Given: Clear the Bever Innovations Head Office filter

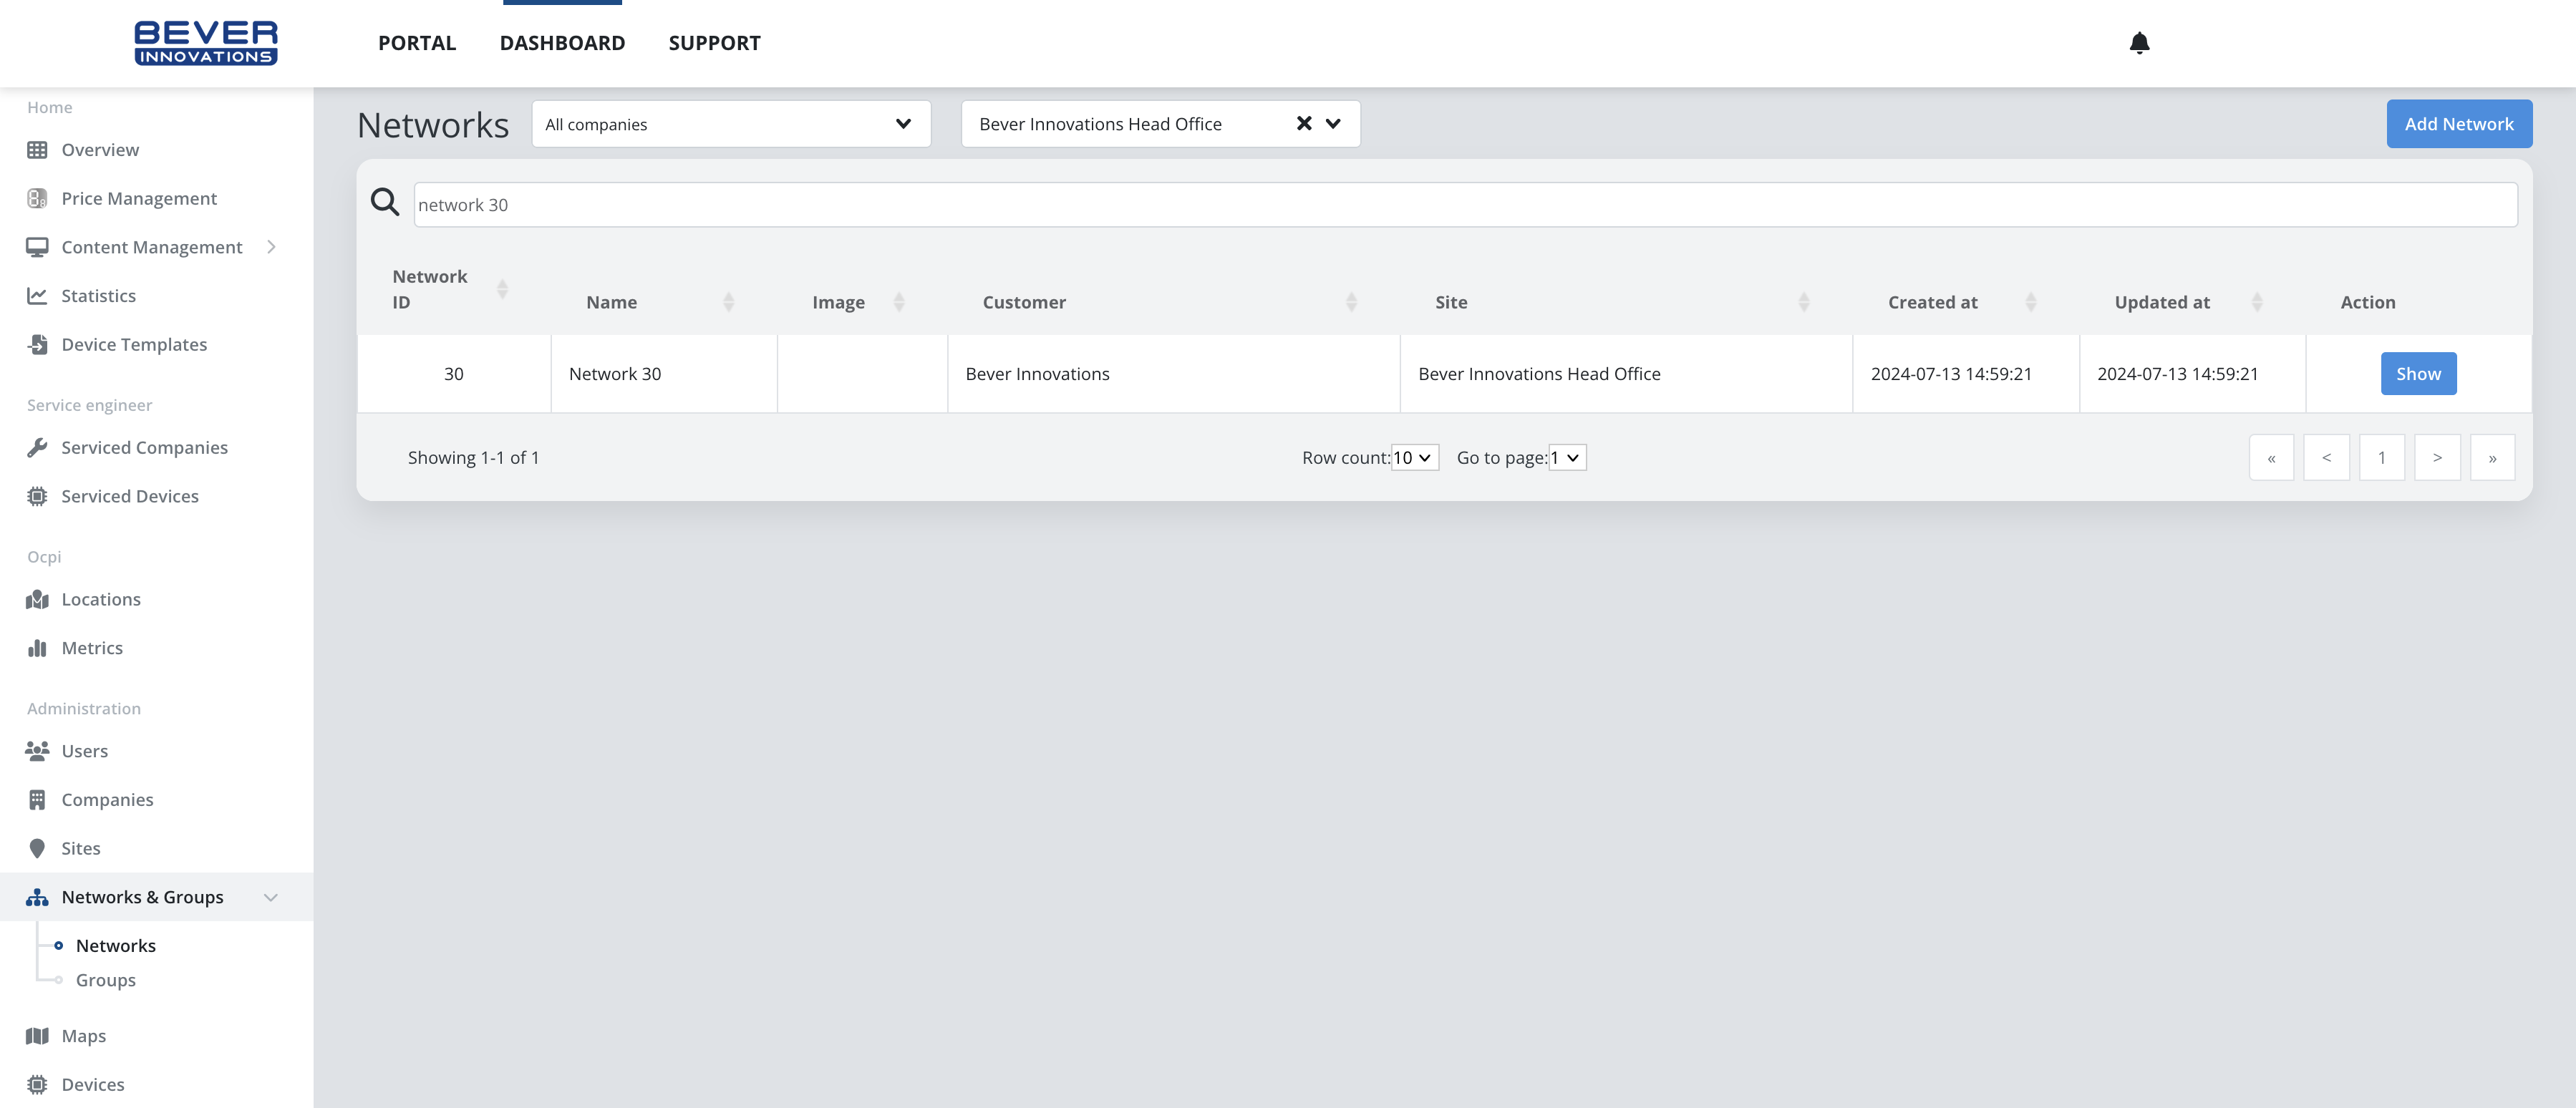Looking at the screenshot, I should [x=1303, y=124].
